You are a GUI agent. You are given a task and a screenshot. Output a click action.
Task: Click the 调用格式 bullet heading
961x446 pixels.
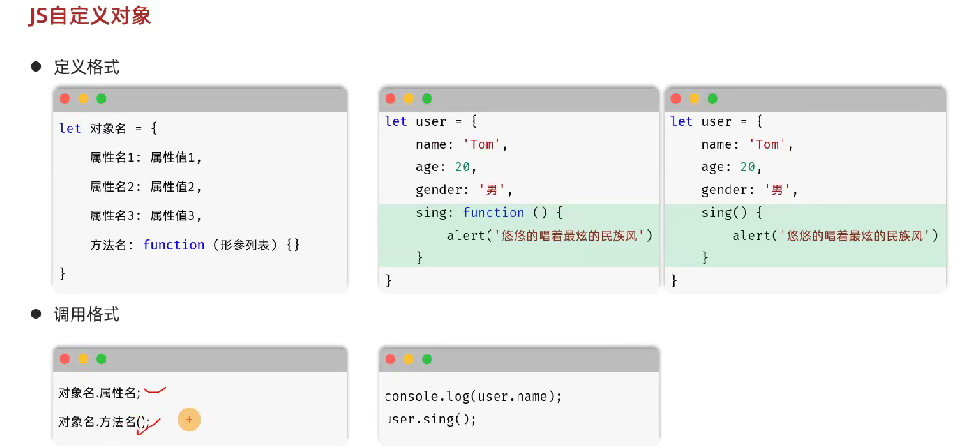87,314
